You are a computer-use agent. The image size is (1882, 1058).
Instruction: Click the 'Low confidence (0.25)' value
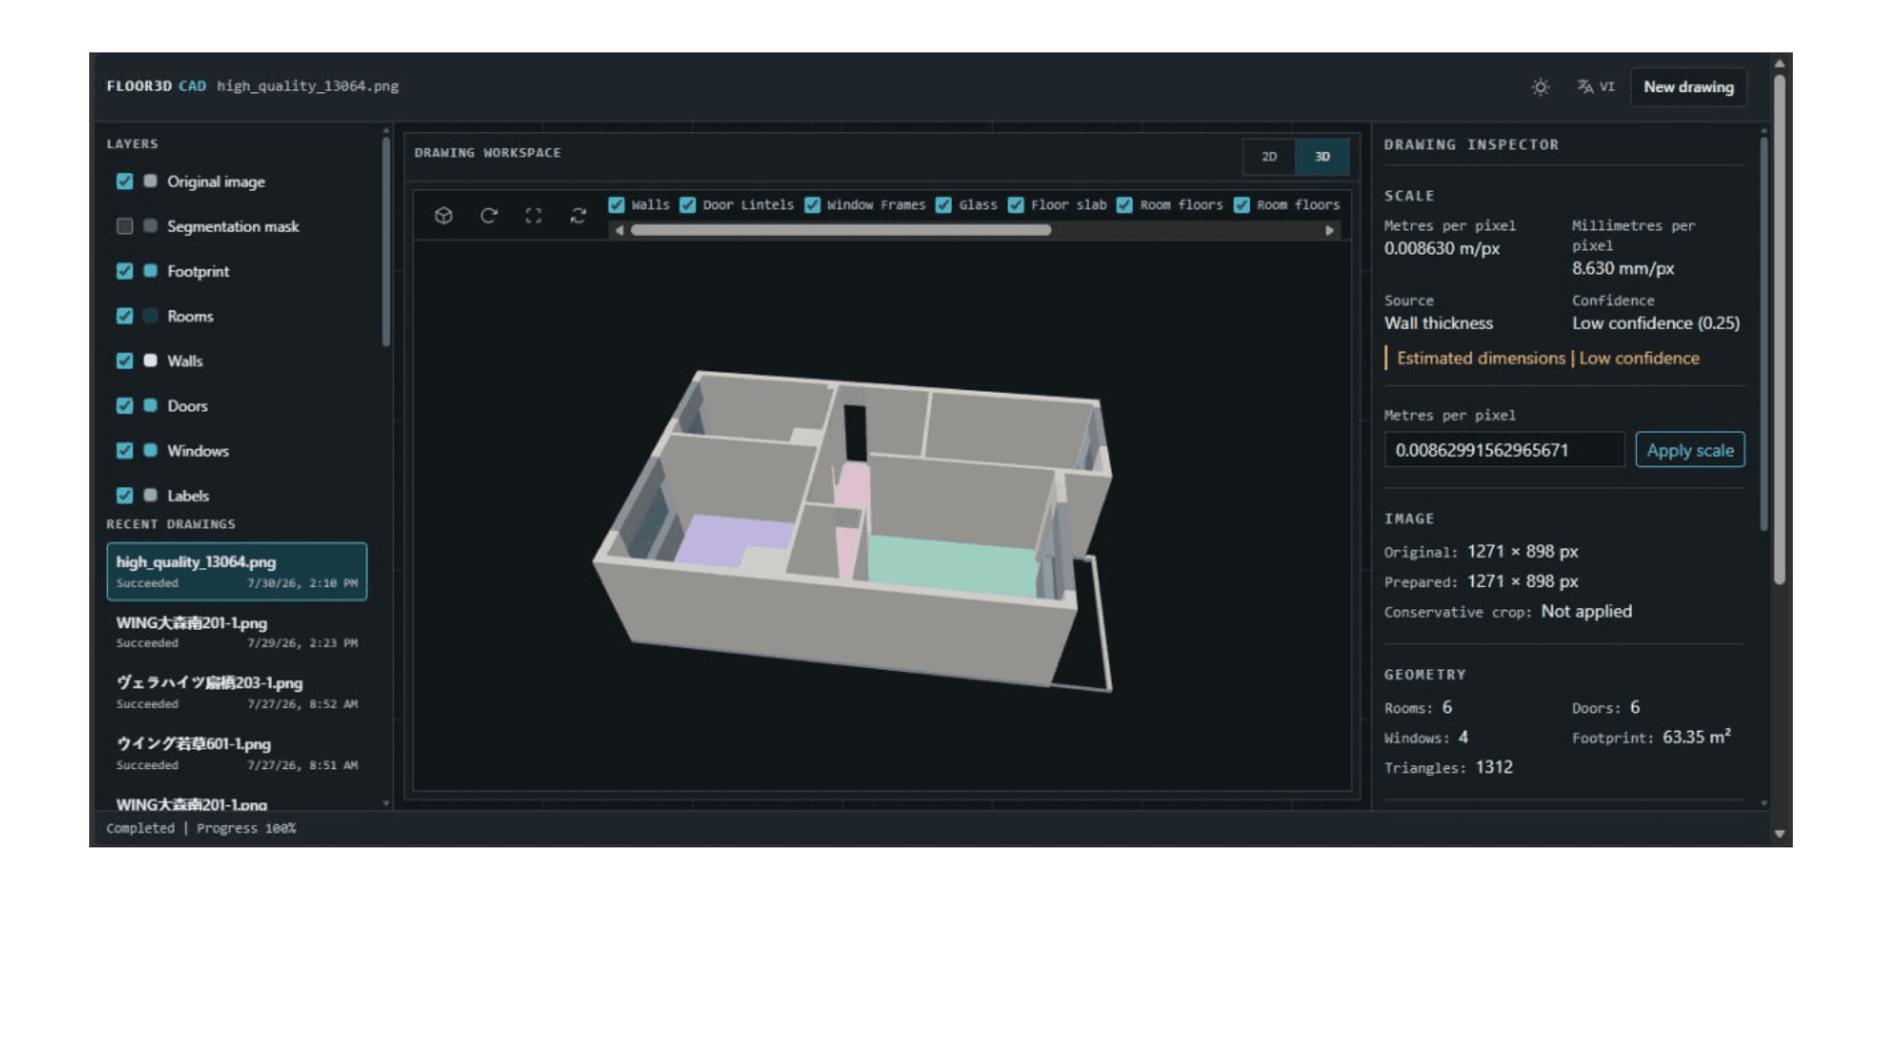pos(1656,323)
